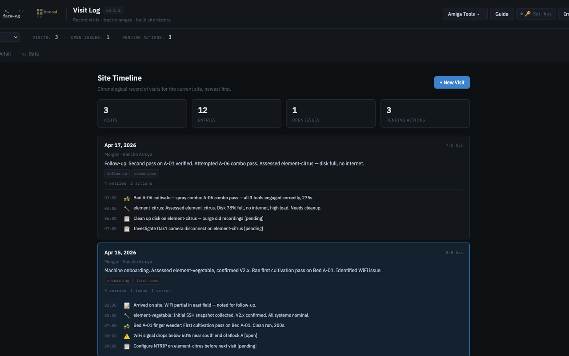Click wrench icon on element-vegetable SSH snapshot entry

127,316
